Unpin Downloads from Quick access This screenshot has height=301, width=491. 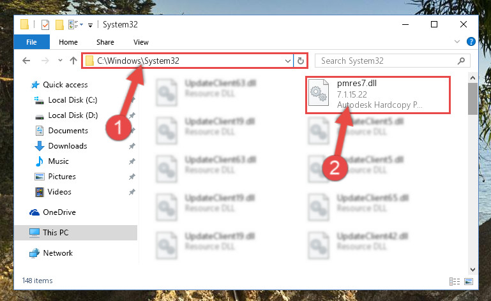(x=132, y=146)
